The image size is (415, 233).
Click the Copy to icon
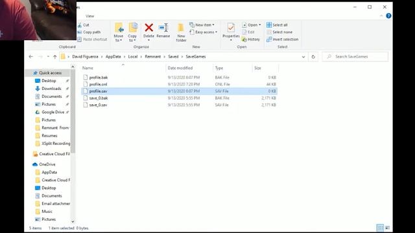pos(132,28)
